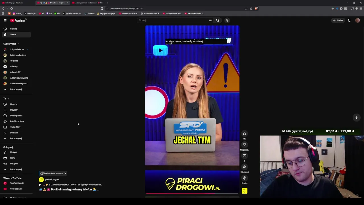Select Główna in the sidebar
364x205 pixels.
tap(16, 29)
